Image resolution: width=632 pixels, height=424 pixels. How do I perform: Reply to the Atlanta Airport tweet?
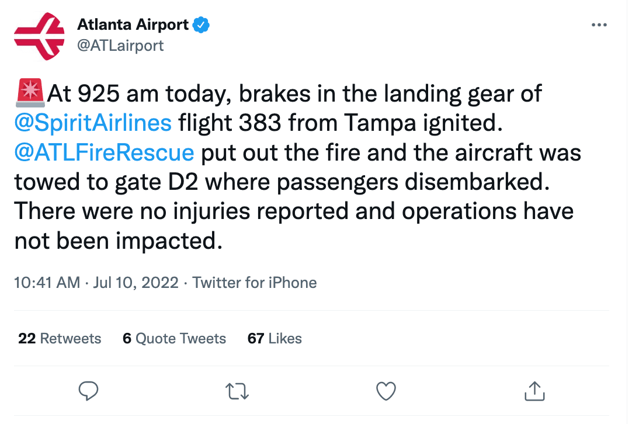click(x=88, y=391)
